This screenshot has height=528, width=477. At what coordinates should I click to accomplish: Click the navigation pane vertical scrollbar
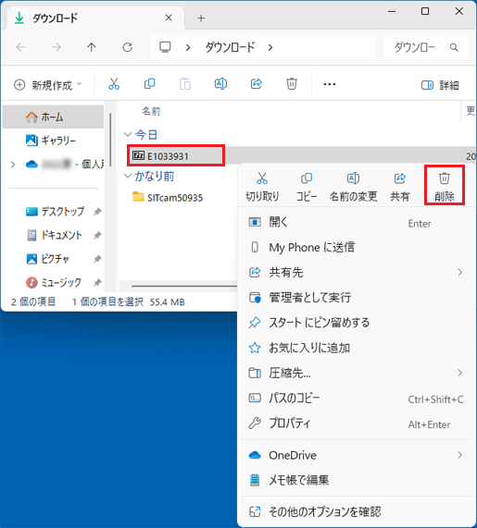[110, 140]
